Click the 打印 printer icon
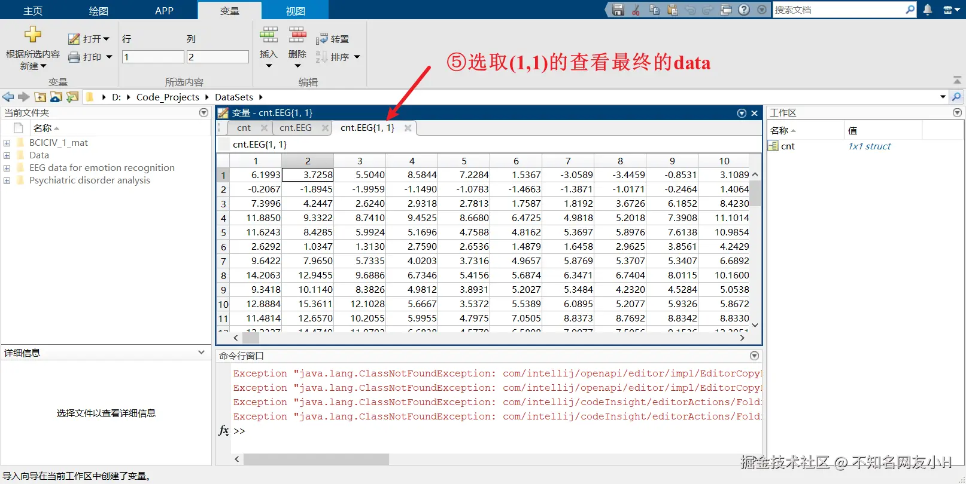966x484 pixels. point(74,57)
